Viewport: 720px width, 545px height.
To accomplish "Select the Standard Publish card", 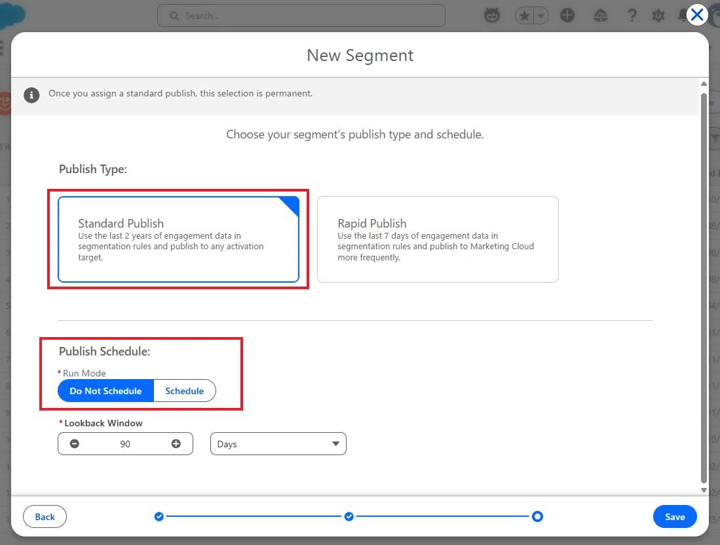I will tap(178, 239).
